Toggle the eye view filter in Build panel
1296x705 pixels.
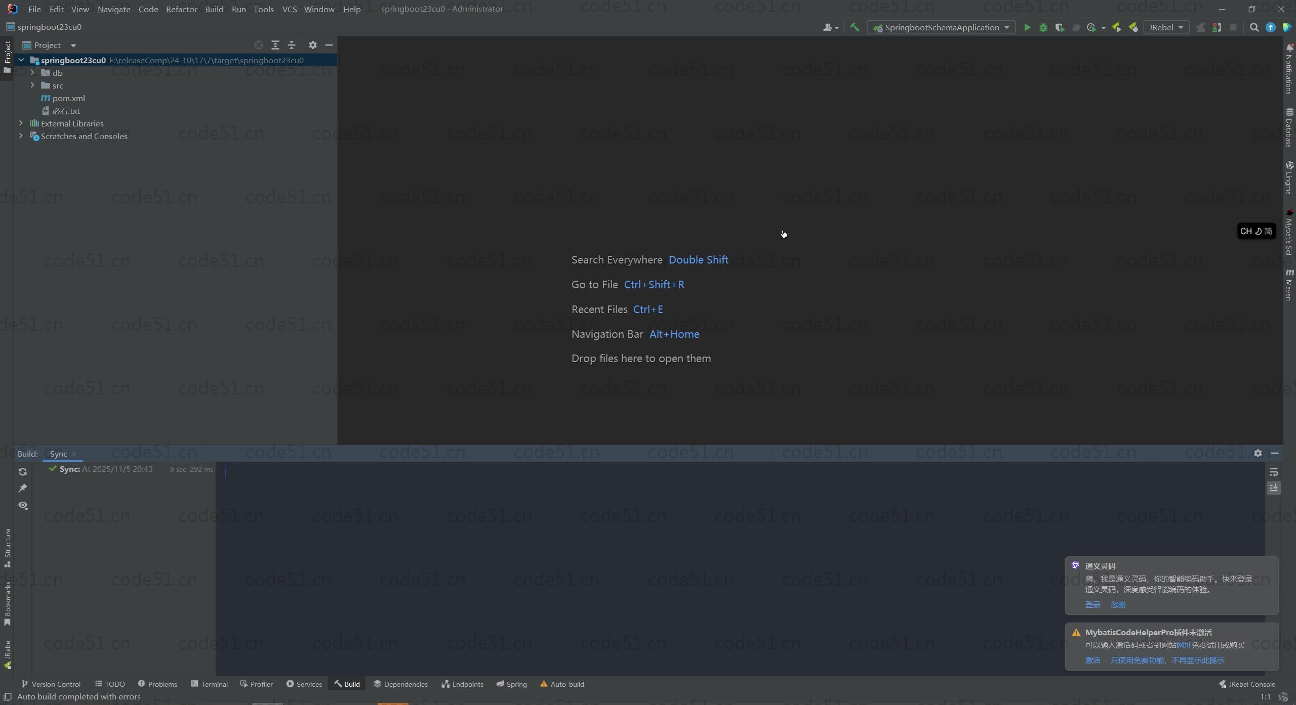click(23, 505)
